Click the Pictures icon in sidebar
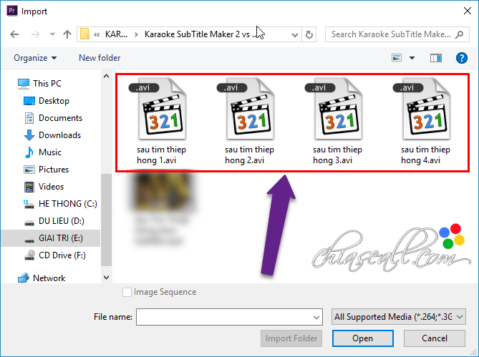Image resolution: width=479 pixels, height=357 pixels. 29,170
